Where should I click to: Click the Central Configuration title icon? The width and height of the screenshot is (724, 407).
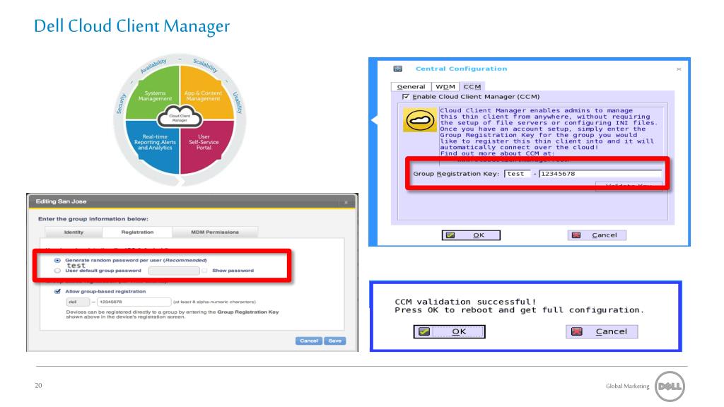tap(397, 69)
